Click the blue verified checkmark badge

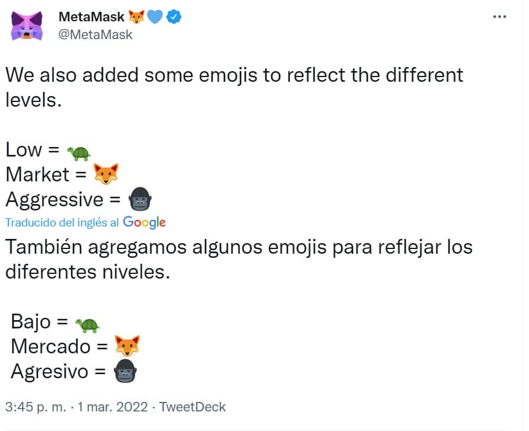174,17
